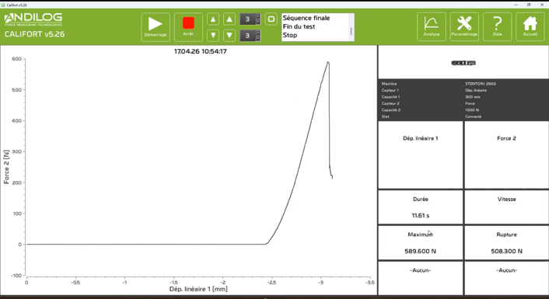
Task: Click the Capacité 2 value 1000 N
Action: (x=472, y=110)
